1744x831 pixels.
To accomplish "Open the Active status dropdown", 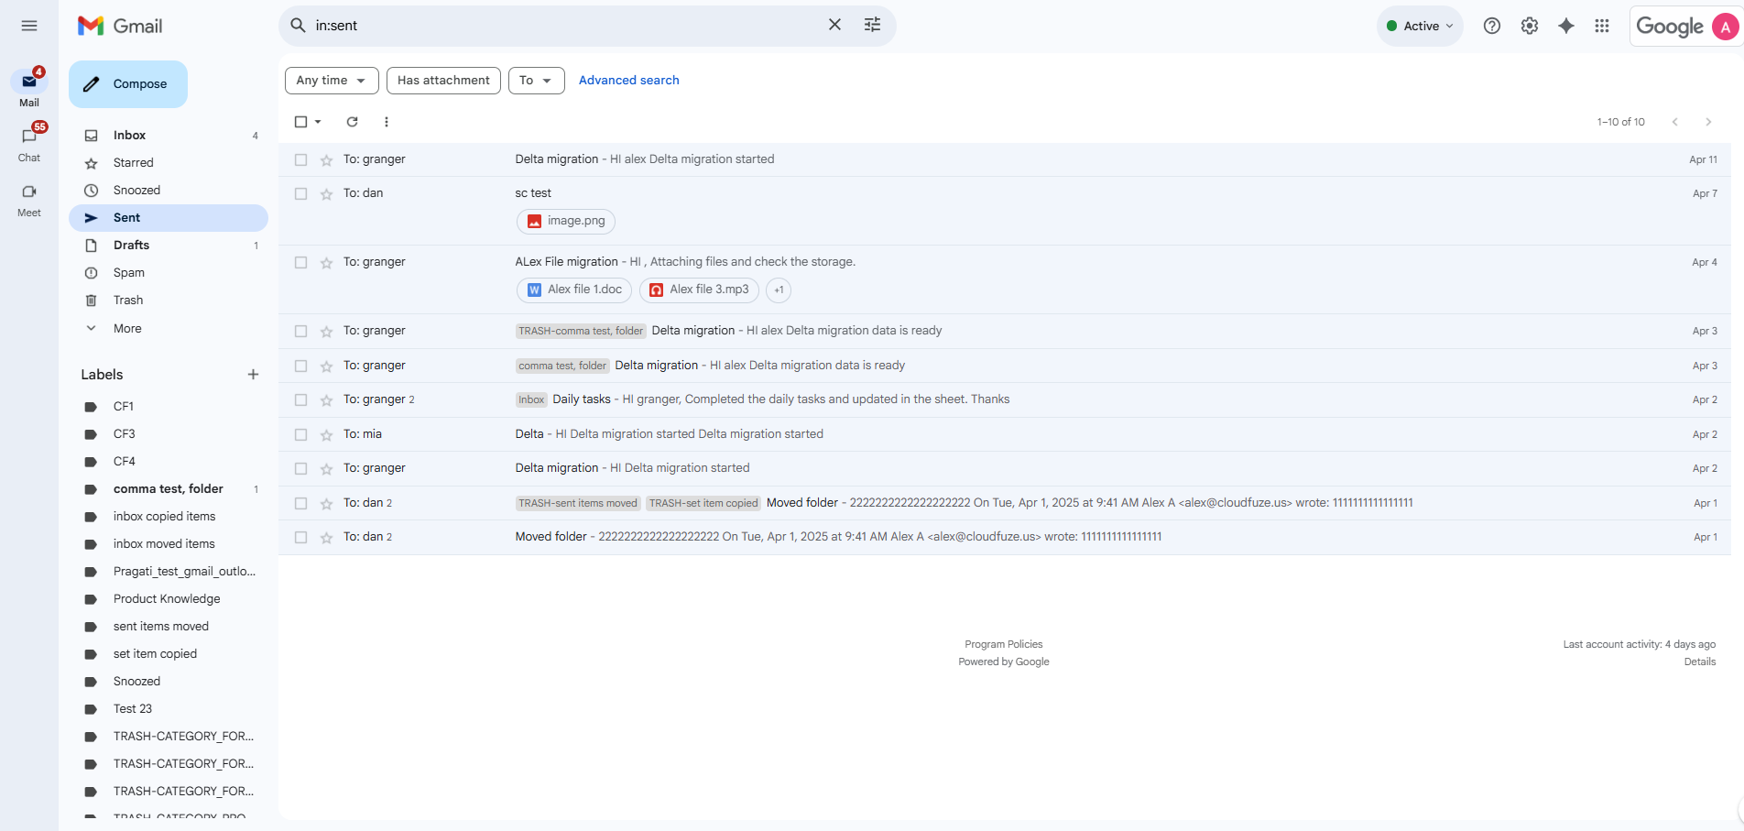I will [1419, 26].
